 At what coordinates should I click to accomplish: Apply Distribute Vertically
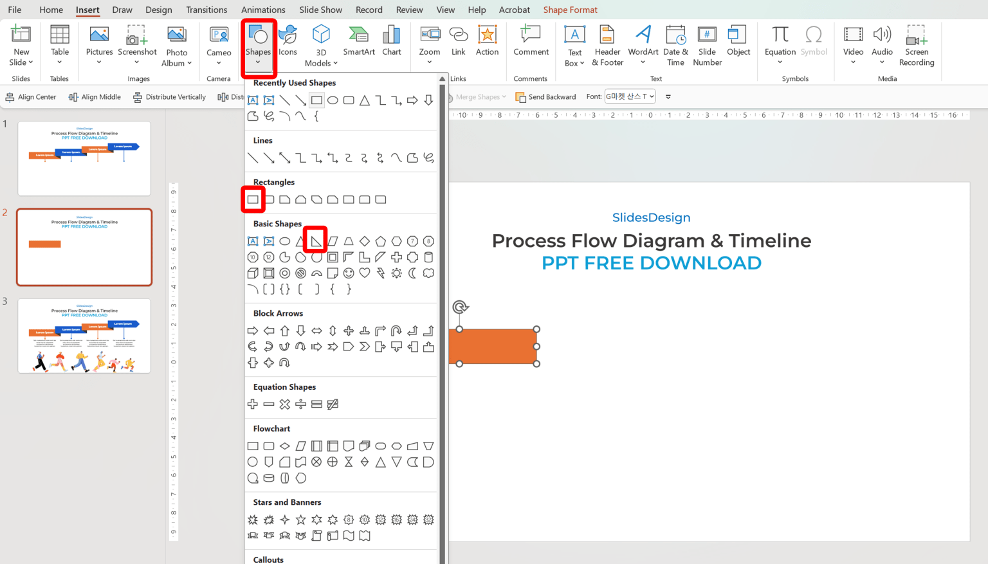pyautogui.click(x=170, y=96)
